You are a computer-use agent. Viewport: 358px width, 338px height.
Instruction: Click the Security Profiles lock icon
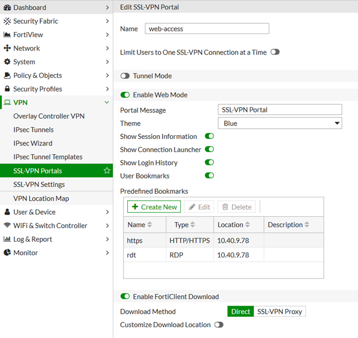point(7,89)
